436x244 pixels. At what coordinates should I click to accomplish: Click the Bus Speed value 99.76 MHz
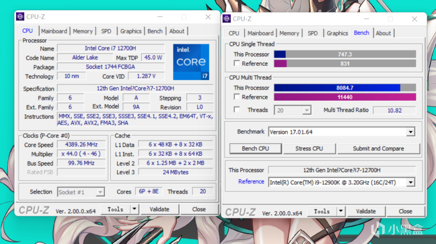pyautogui.click(x=81, y=163)
